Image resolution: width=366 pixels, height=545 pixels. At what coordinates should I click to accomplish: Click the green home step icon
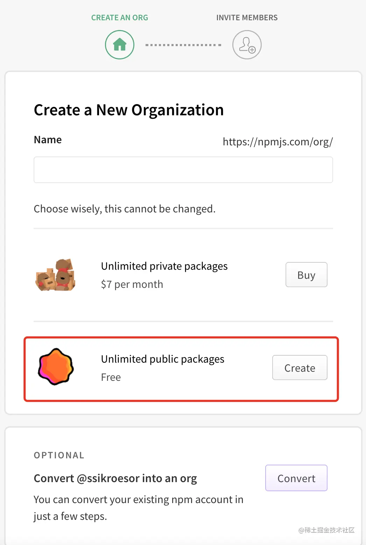coord(120,45)
